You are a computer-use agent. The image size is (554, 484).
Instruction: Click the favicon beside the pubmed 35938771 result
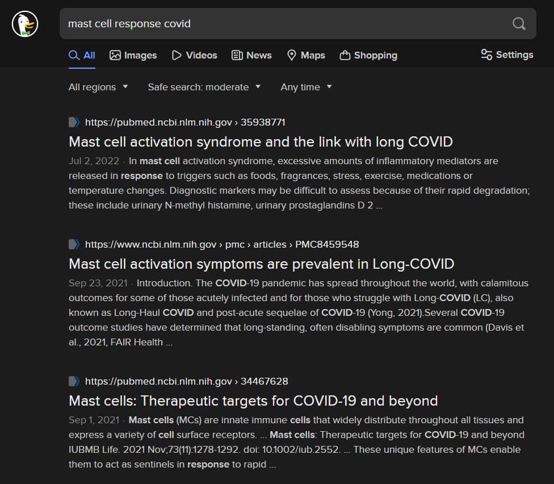(74, 122)
